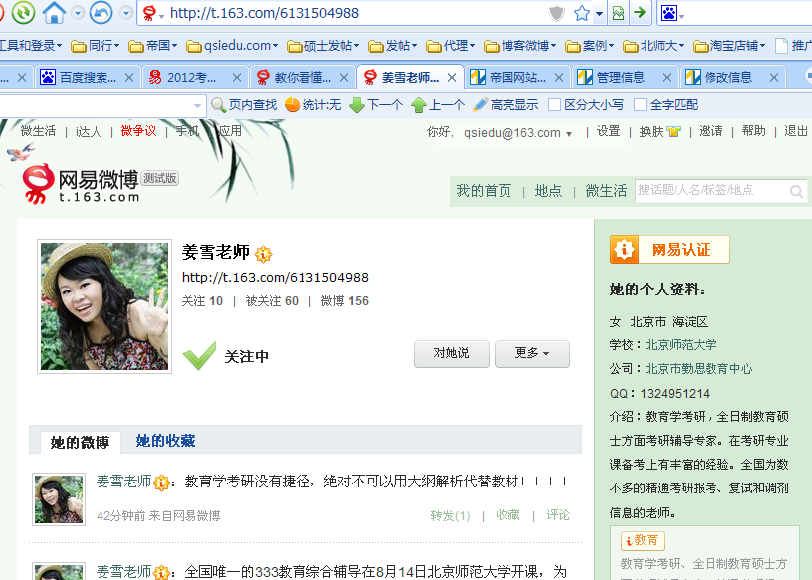812x580 pixels.
Task: Enable the 全字匹配 checkbox
Action: point(640,105)
